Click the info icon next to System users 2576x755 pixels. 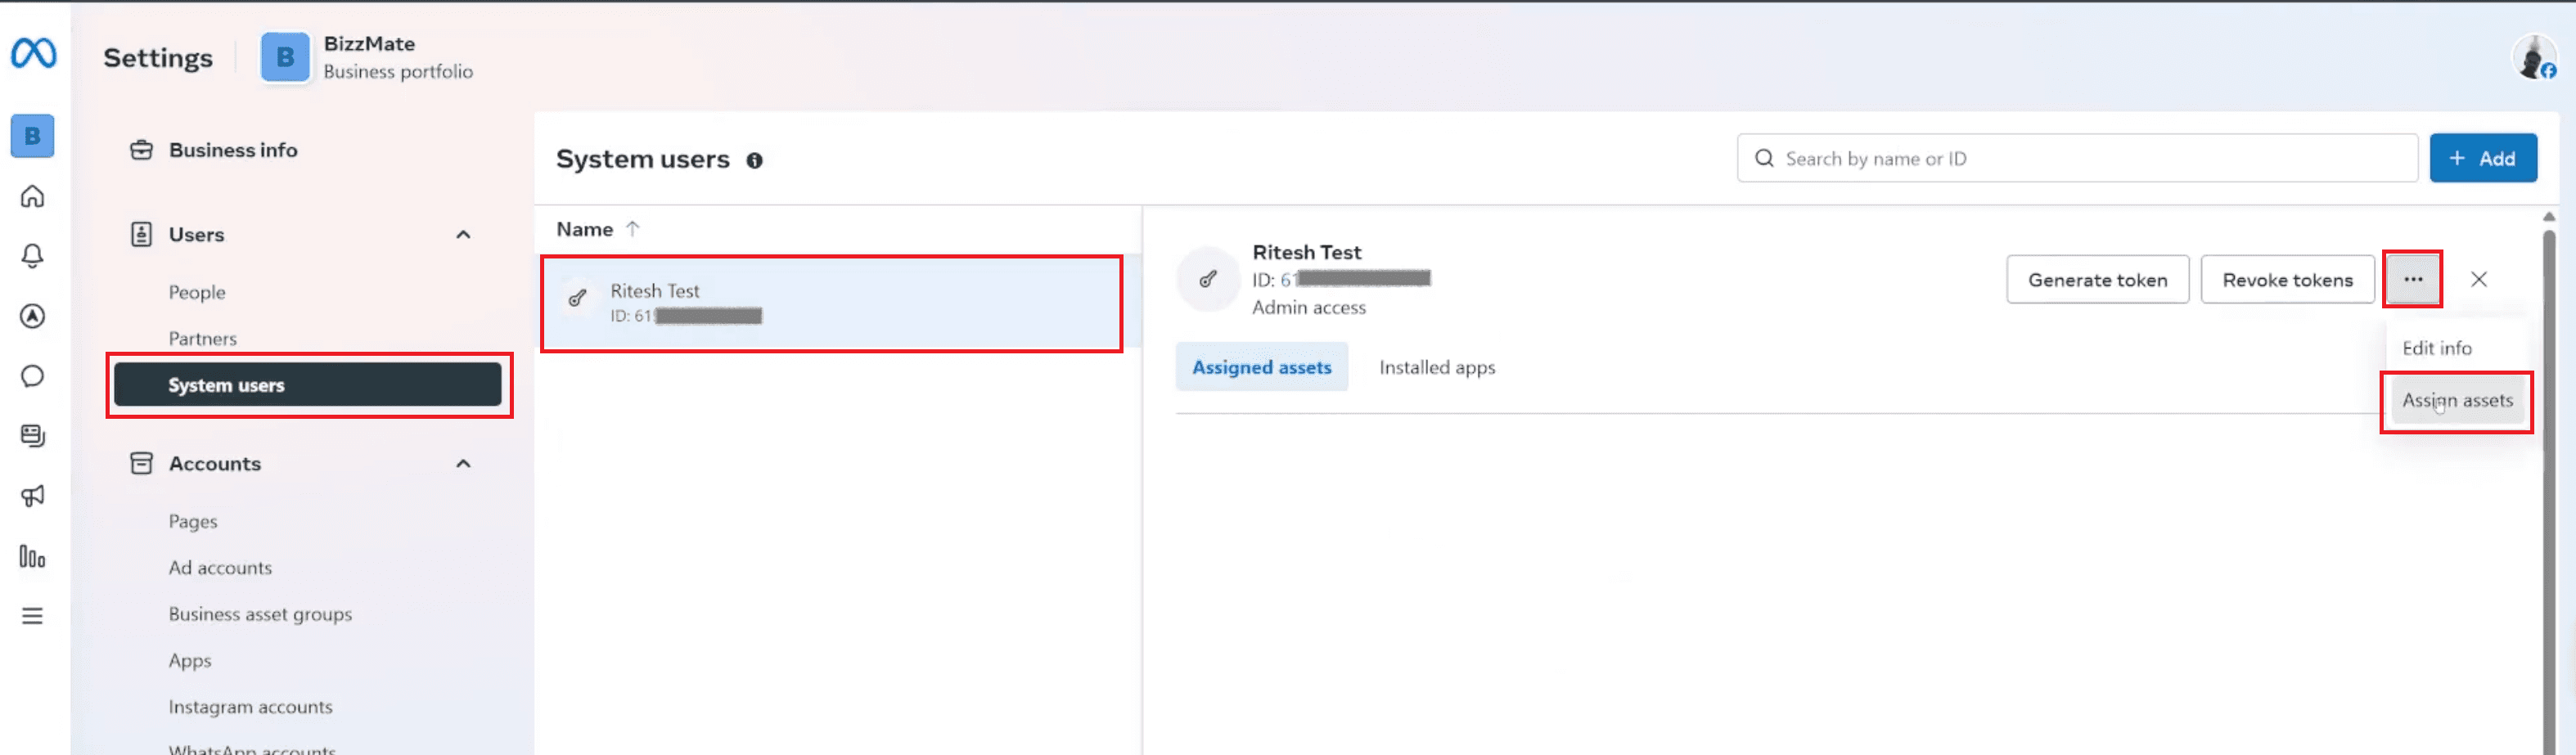coord(755,160)
